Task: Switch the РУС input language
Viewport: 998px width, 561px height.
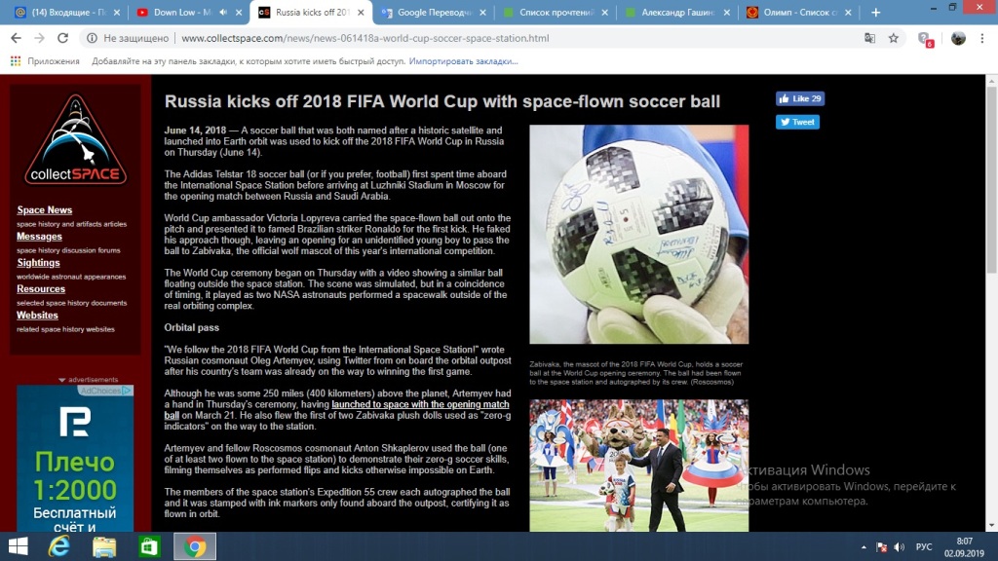Action: (924, 547)
